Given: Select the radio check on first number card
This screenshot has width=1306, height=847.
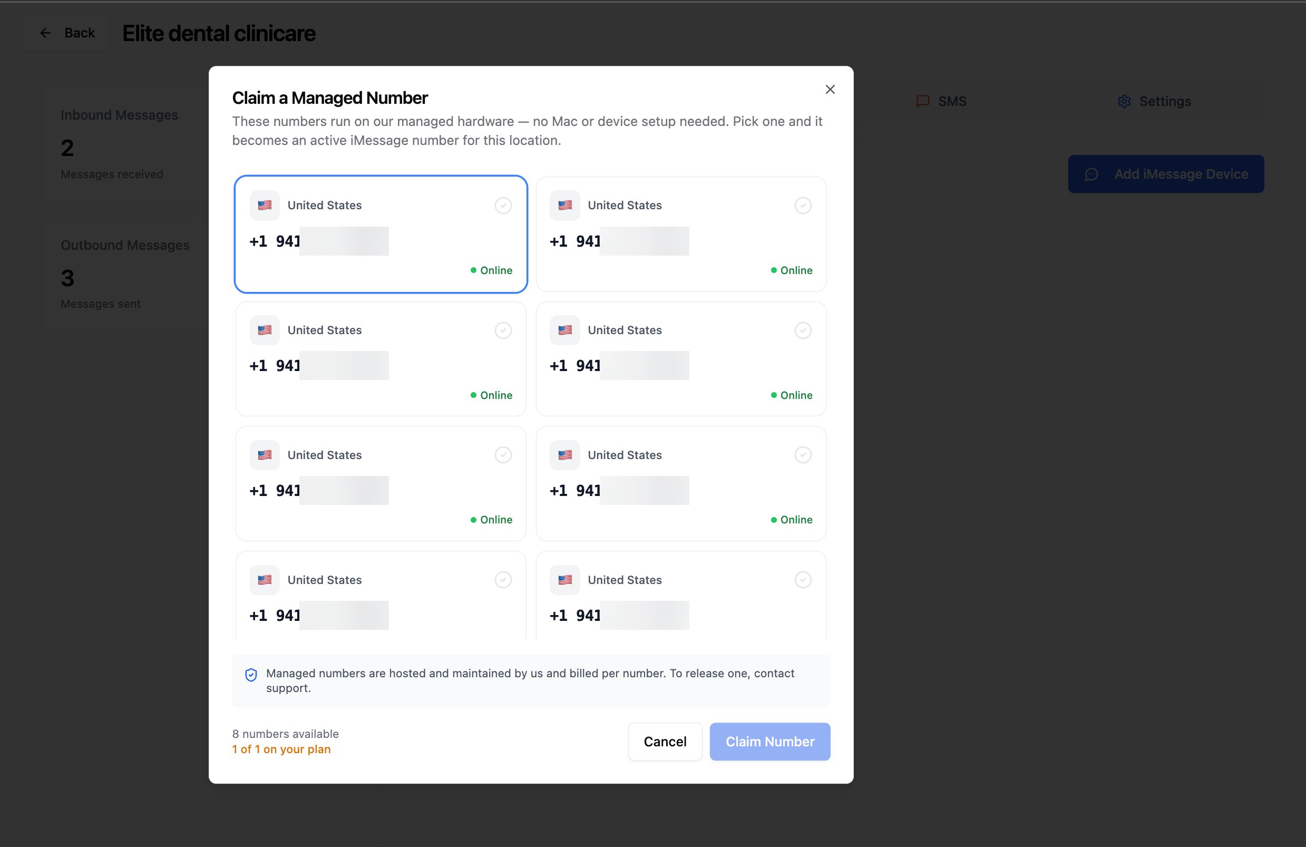Looking at the screenshot, I should click(503, 206).
